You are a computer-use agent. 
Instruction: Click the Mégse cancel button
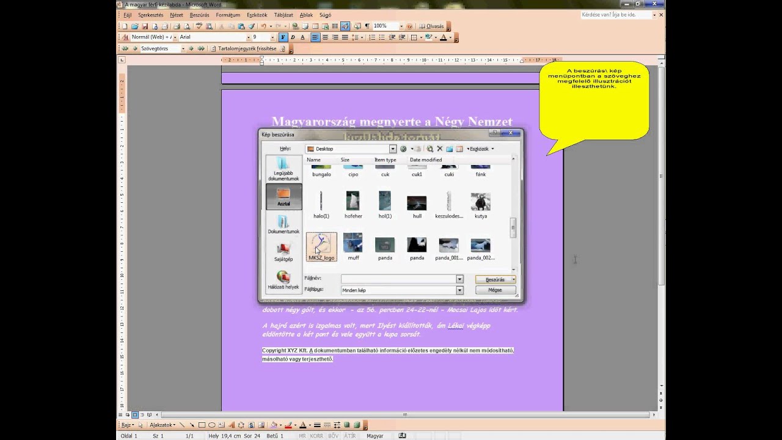coord(495,290)
